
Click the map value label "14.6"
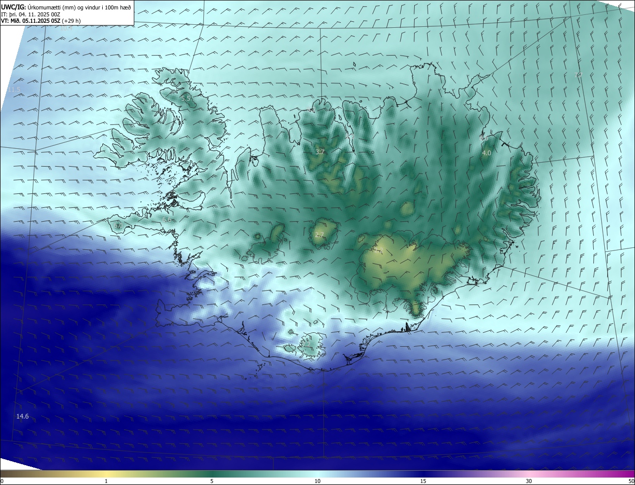23,417
